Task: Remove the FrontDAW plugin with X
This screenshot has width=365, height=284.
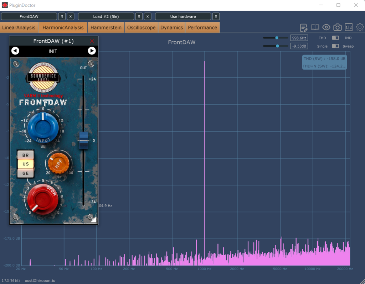Action: point(71,16)
